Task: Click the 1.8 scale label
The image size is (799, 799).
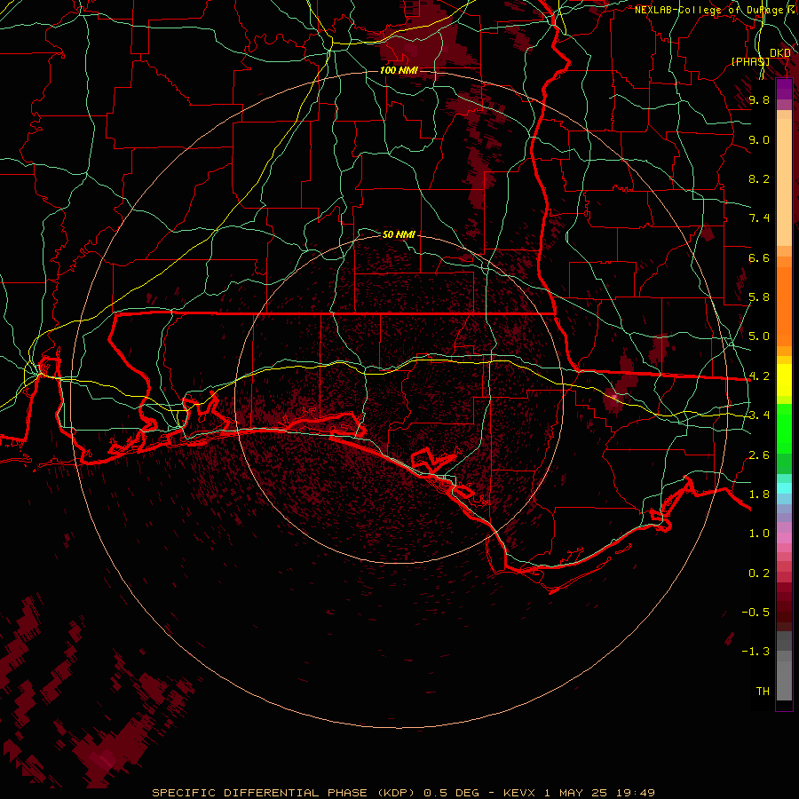Action: 759,494
